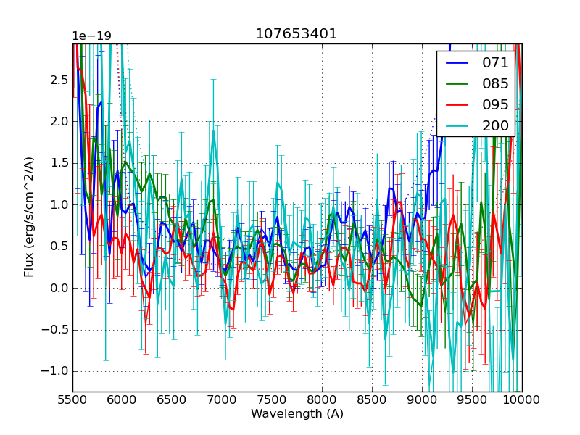Click the 1e-19 exponent label
Image resolution: width=580 pixels, height=435 pixels.
coord(91,36)
